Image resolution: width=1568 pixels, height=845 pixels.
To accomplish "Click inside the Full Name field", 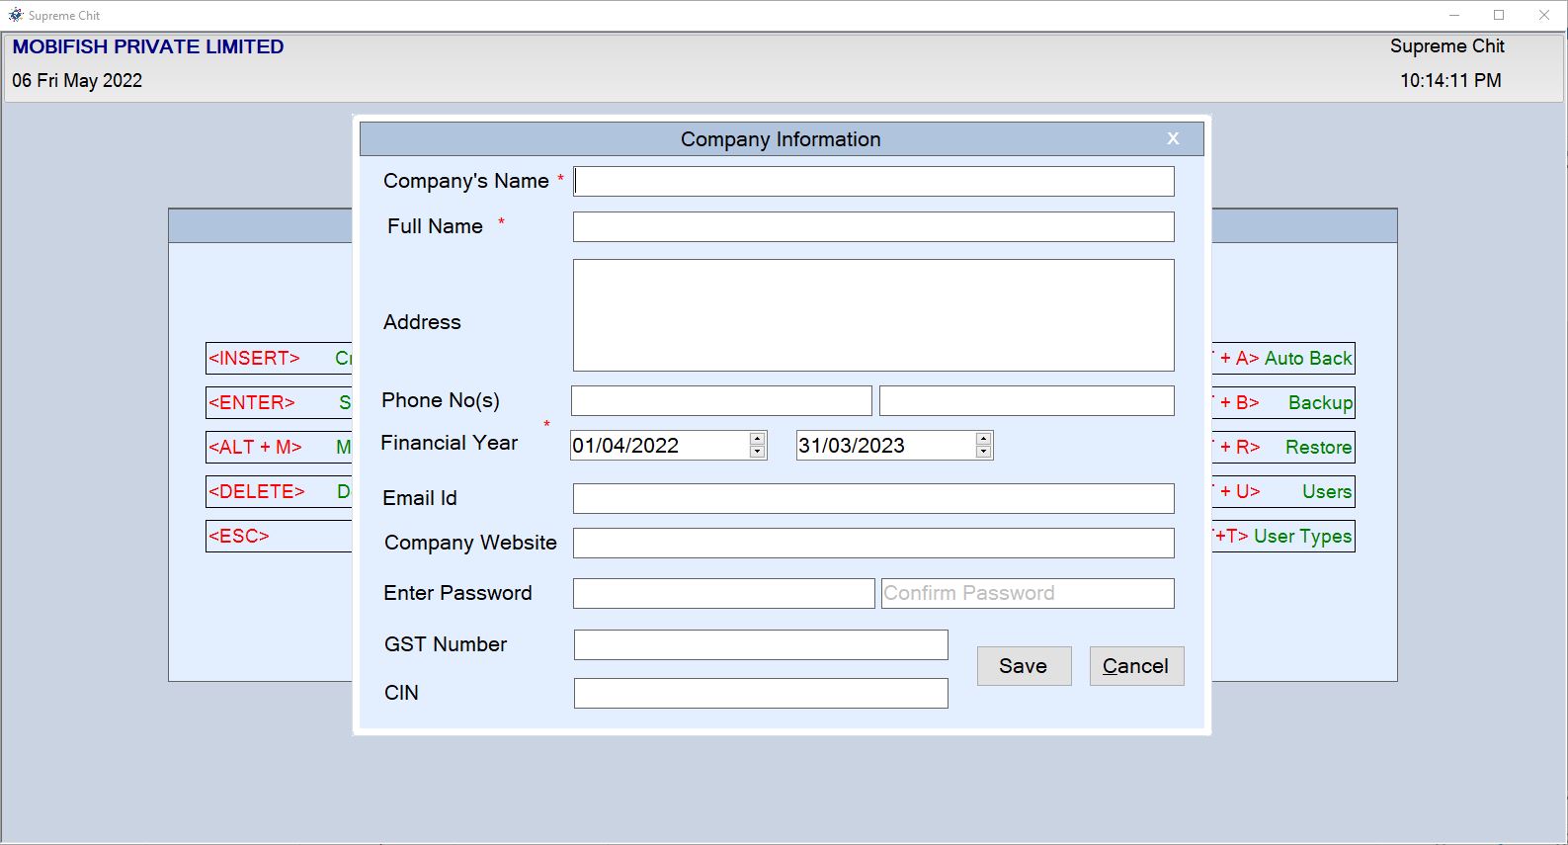I will pyautogui.click(x=872, y=225).
